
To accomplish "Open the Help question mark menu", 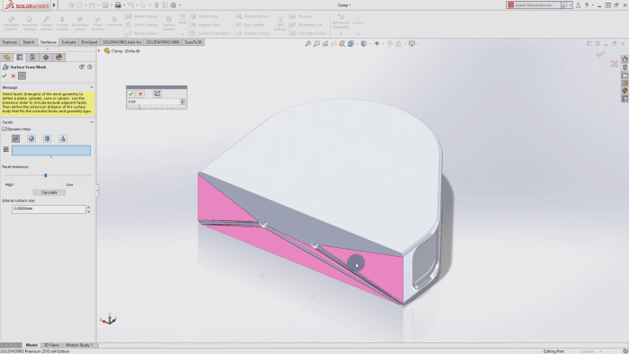I will click(587, 5).
